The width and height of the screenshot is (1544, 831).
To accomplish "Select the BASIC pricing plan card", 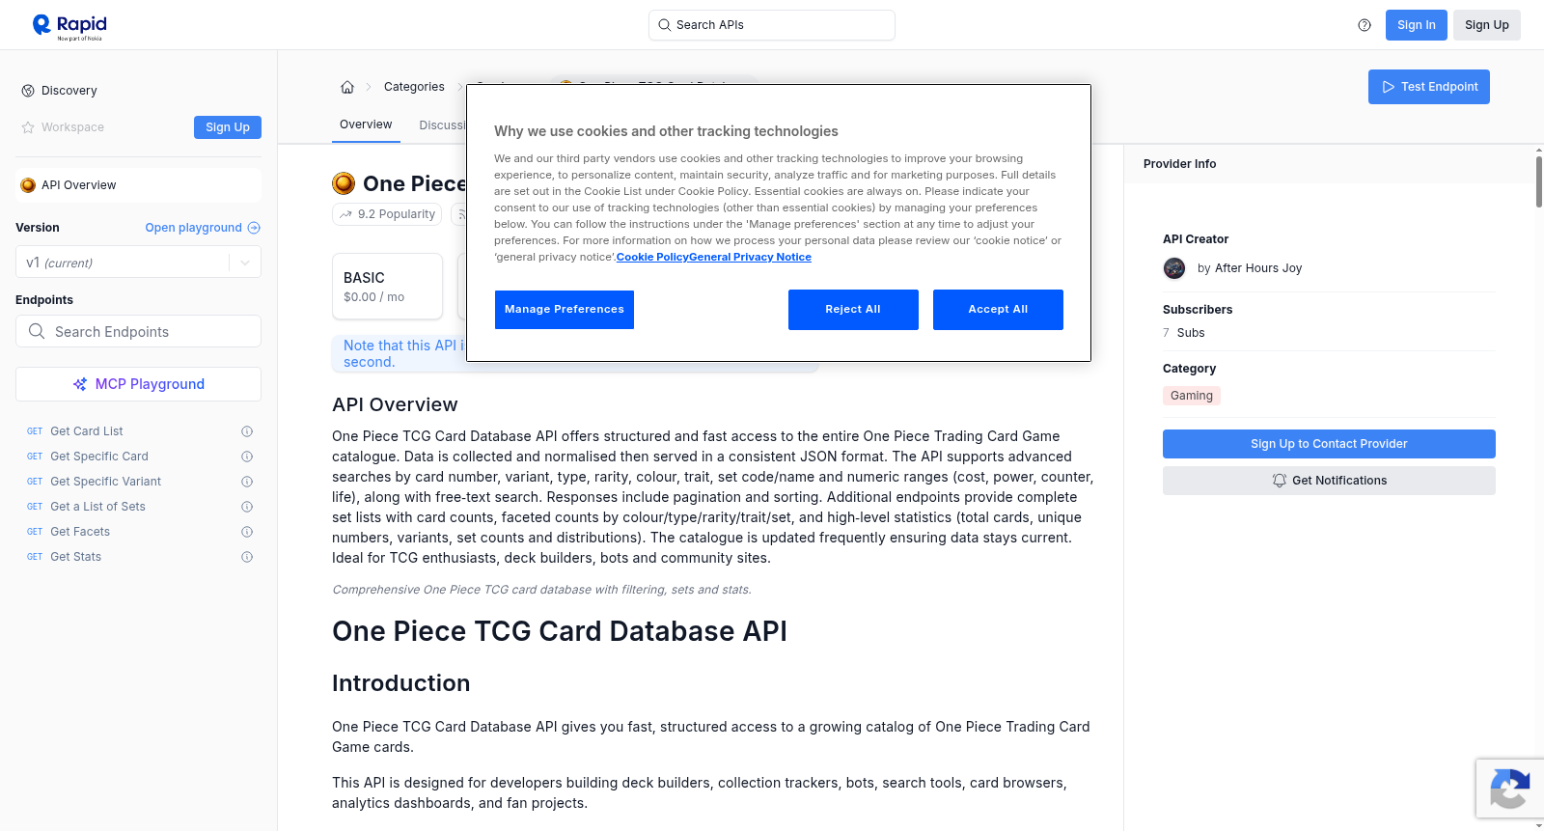I will (x=387, y=287).
